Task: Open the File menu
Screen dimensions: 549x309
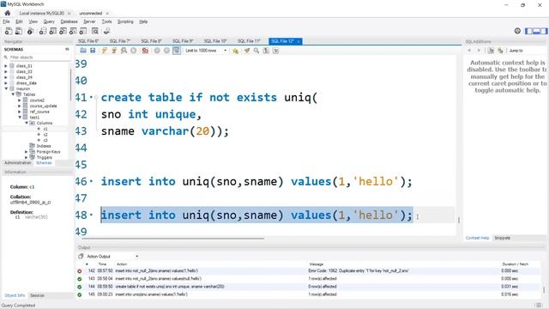Action: (6, 21)
